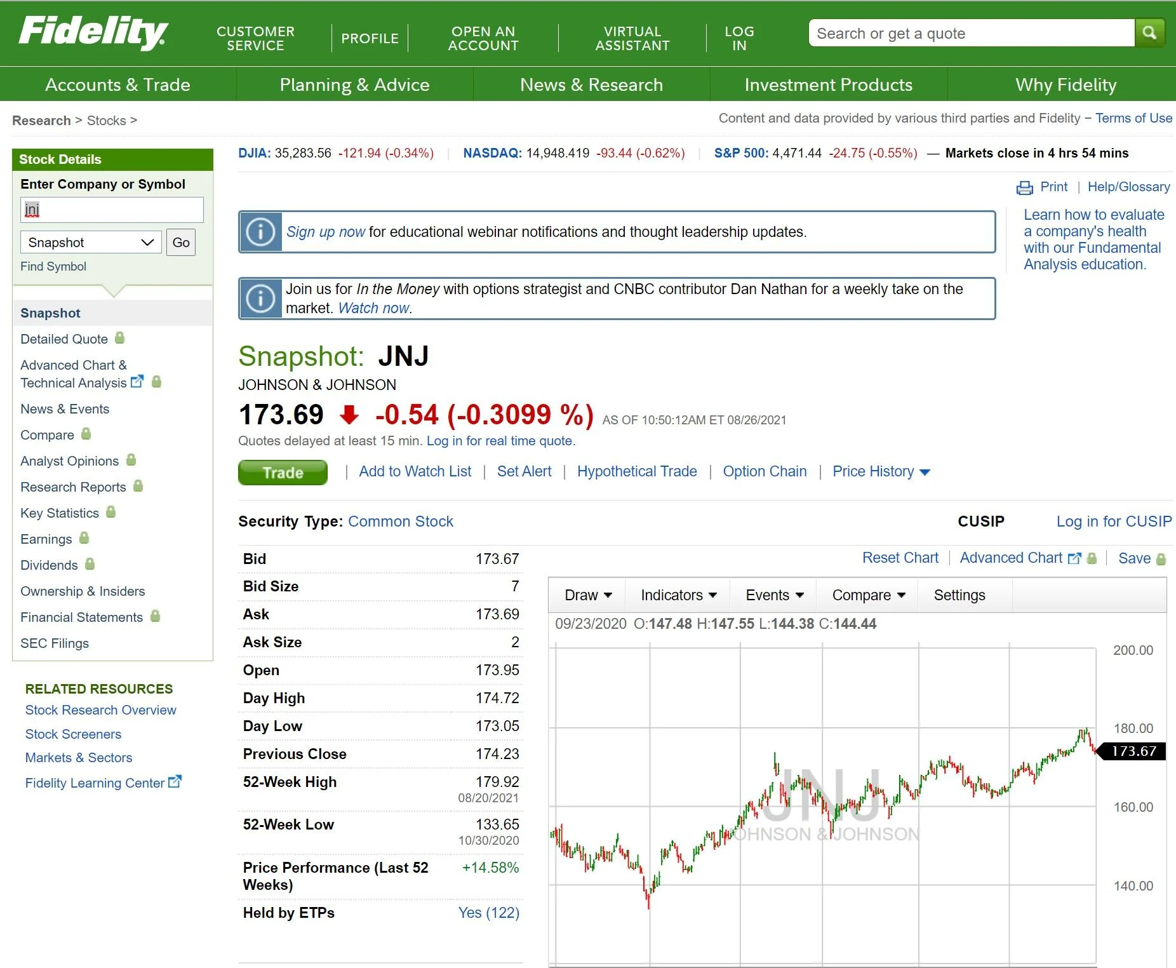1176x968 pixels.
Task: Click lock icon beside Analyst Opinions
Action: point(131,460)
